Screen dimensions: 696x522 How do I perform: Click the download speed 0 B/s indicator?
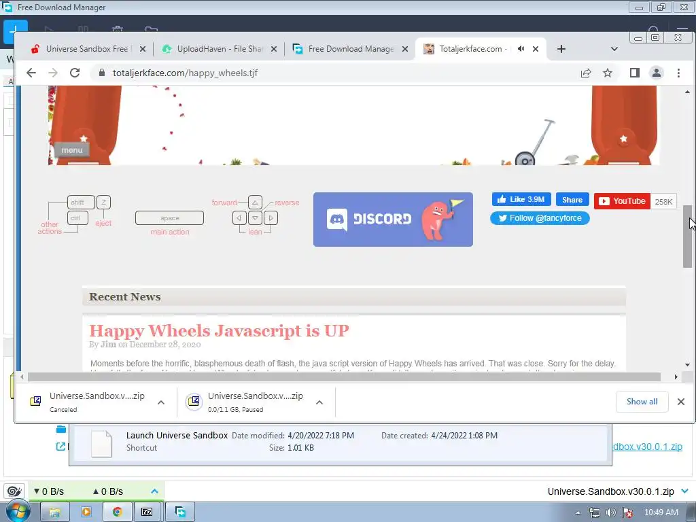click(x=49, y=491)
